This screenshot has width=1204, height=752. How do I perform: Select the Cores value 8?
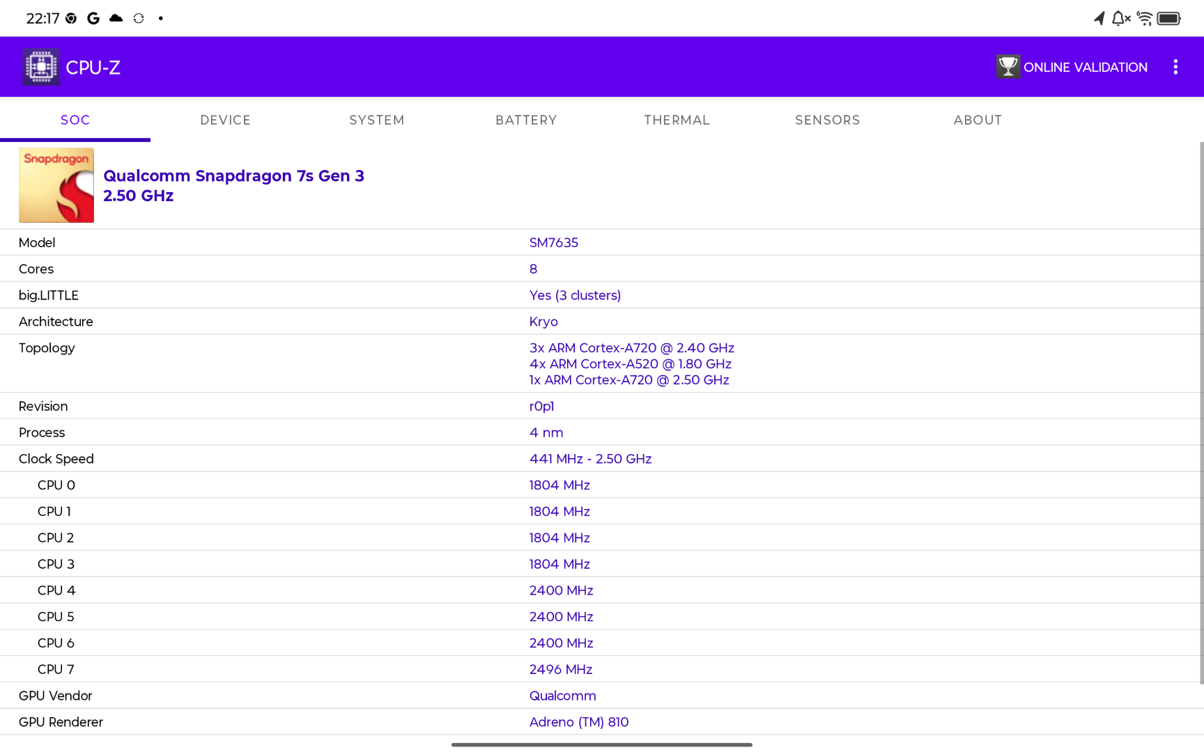(x=534, y=269)
